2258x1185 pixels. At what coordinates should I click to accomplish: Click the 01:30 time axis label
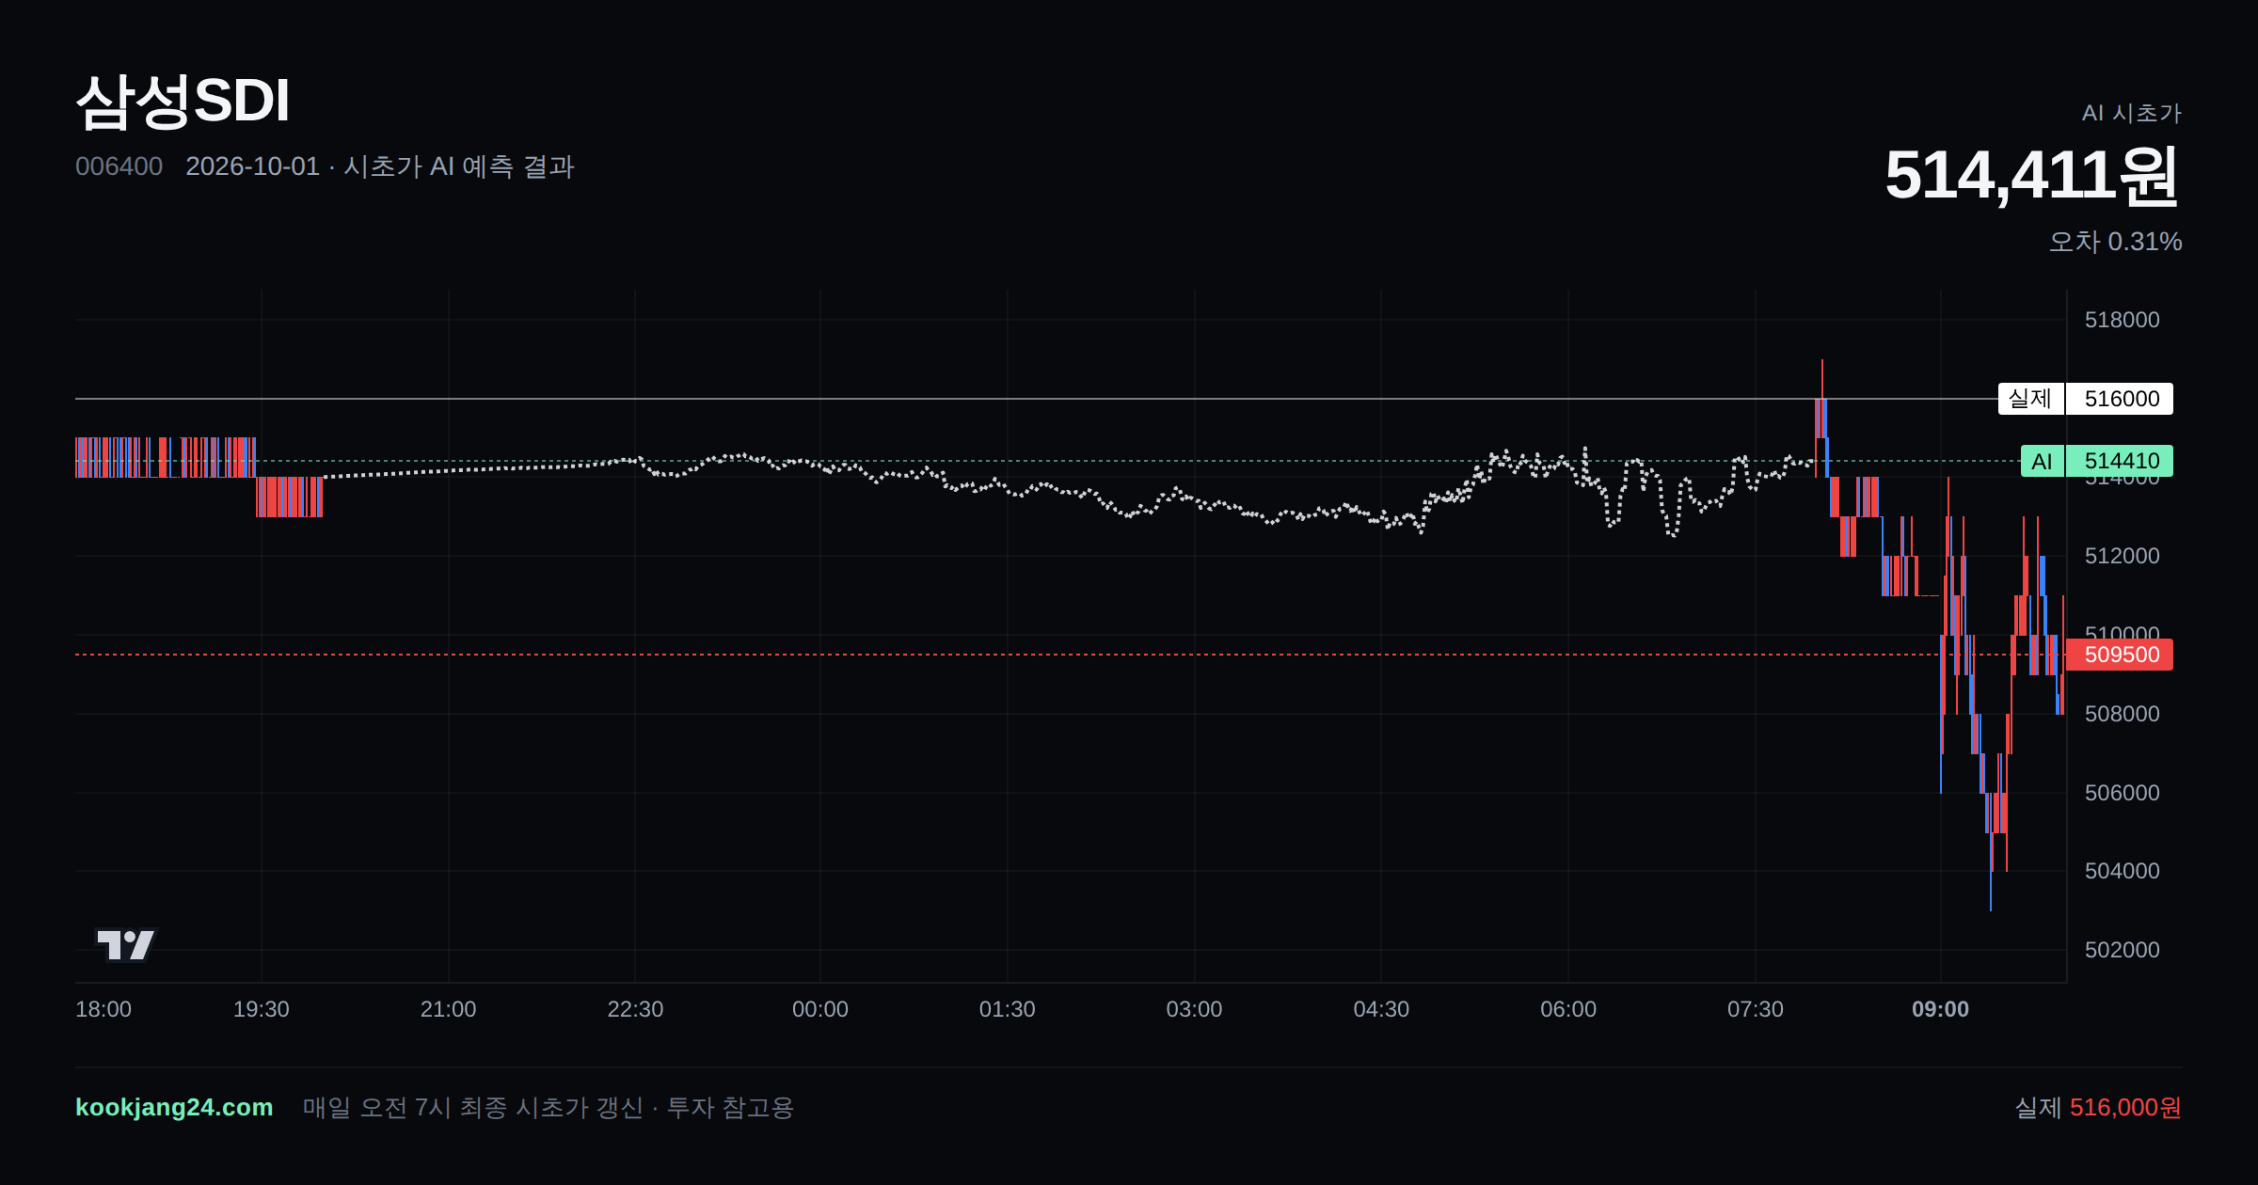(1007, 1009)
